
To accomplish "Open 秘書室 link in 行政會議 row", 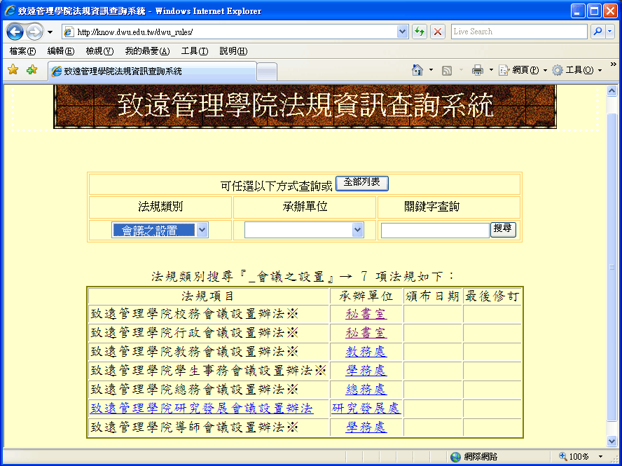I will (366, 333).
